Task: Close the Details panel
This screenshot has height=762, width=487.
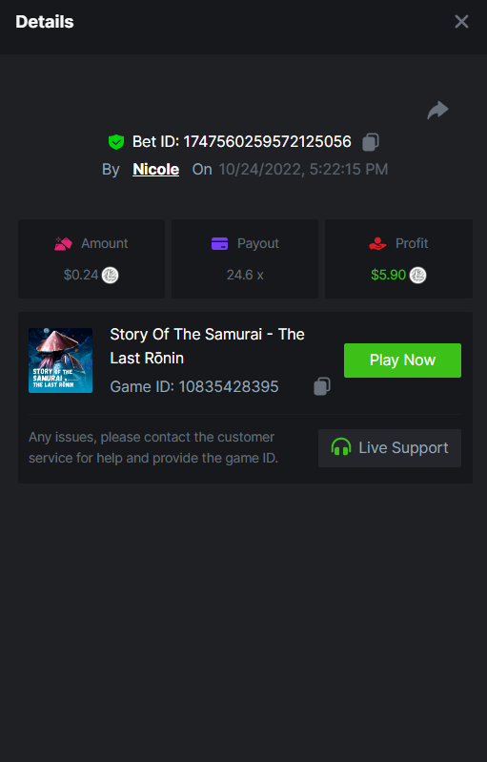Action: [x=461, y=21]
